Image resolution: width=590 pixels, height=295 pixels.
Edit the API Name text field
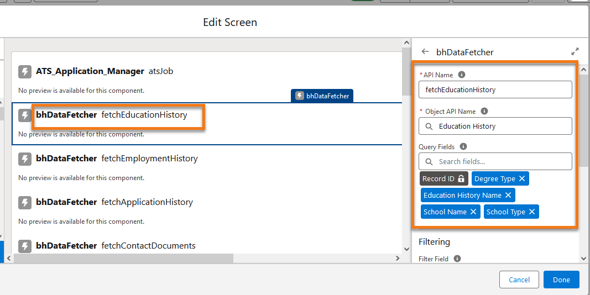click(x=495, y=89)
